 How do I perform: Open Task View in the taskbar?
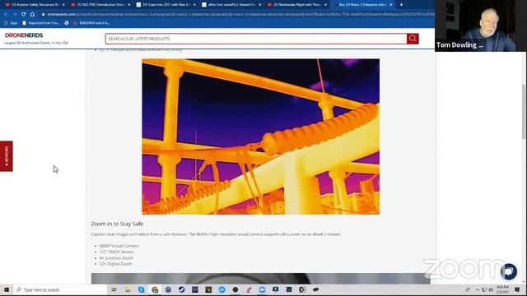pyautogui.click(x=114, y=289)
